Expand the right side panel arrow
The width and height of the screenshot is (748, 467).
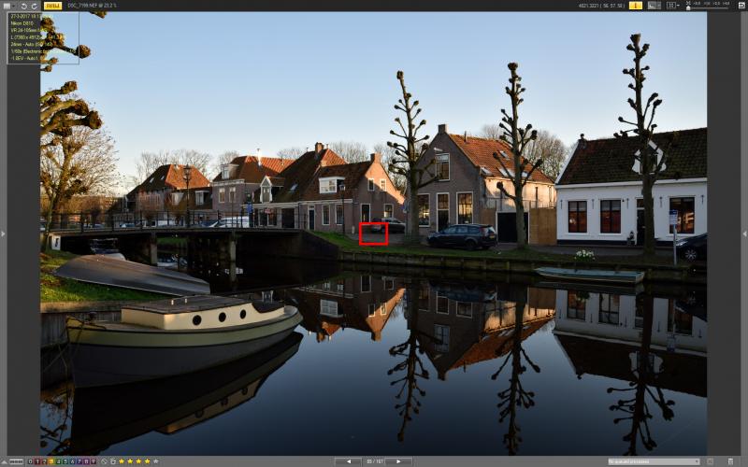(744, 233)
